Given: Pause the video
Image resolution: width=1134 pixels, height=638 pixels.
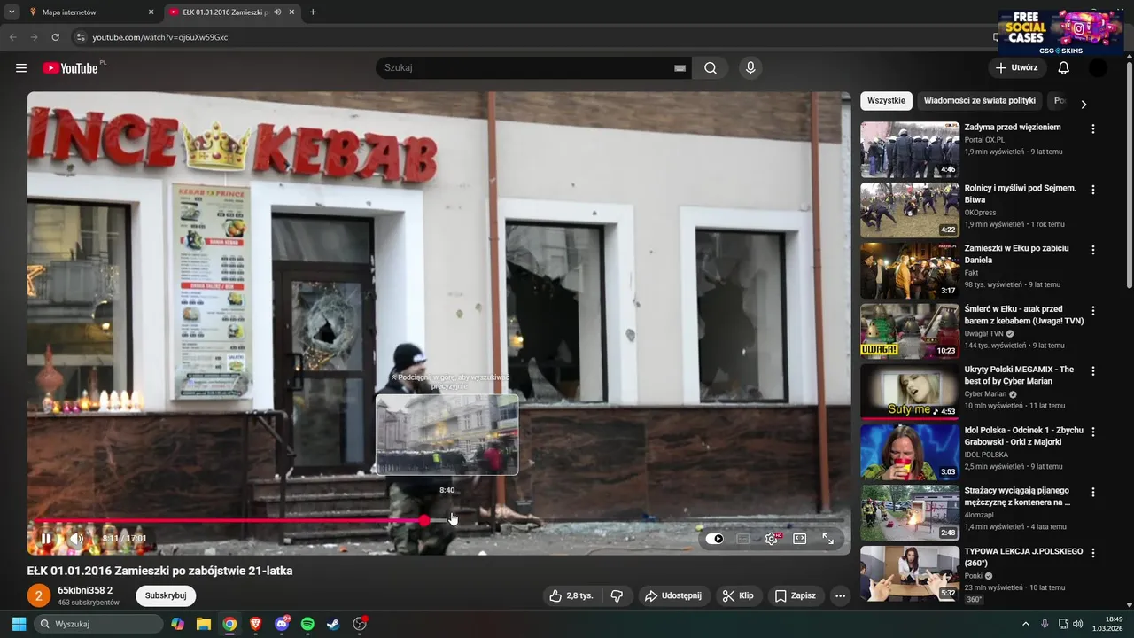Looking at the screenshot, I should pos(46,538).
